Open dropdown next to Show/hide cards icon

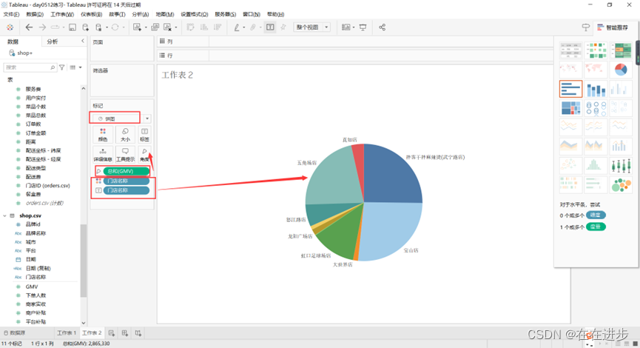(354, 28)
